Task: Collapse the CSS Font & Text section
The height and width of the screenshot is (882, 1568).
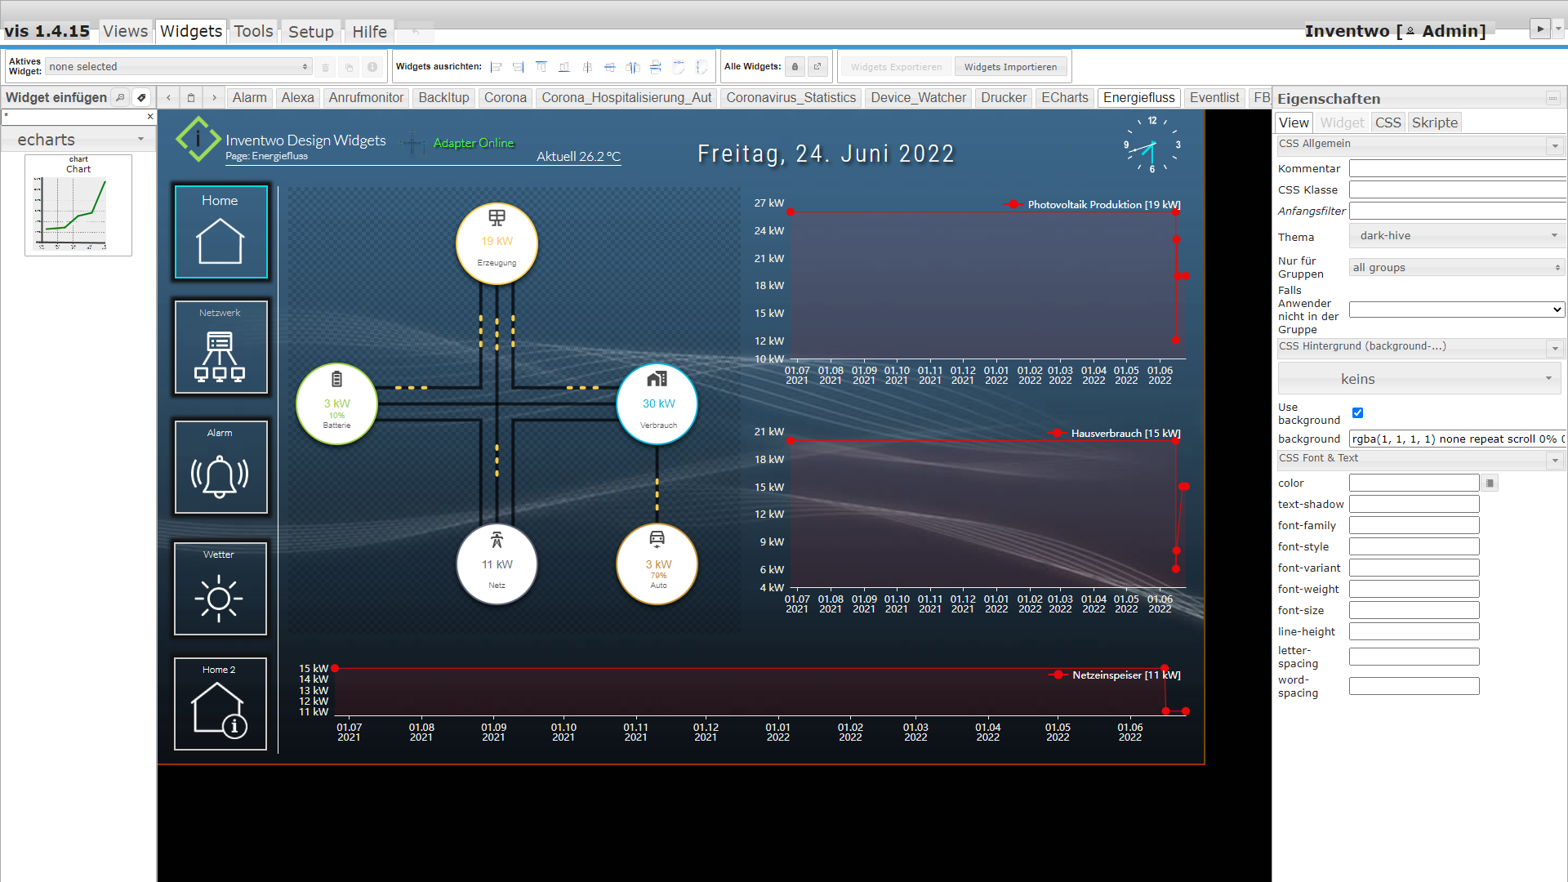Action: (1555, 461)
